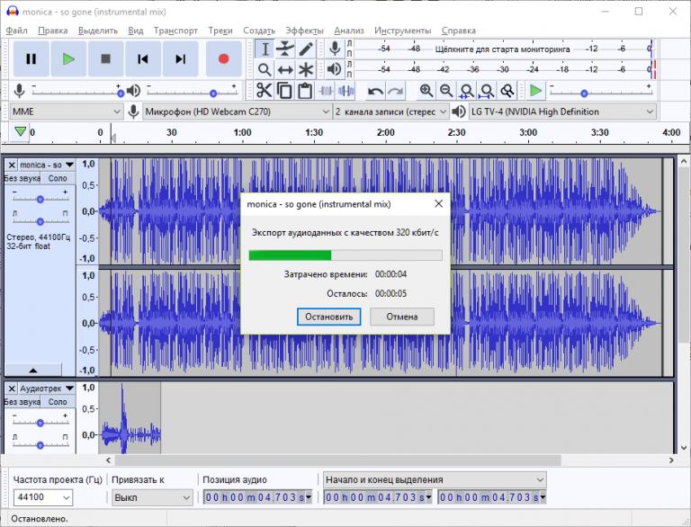Open the Выделить menu
691x527 pixels.
coord(98,31)
